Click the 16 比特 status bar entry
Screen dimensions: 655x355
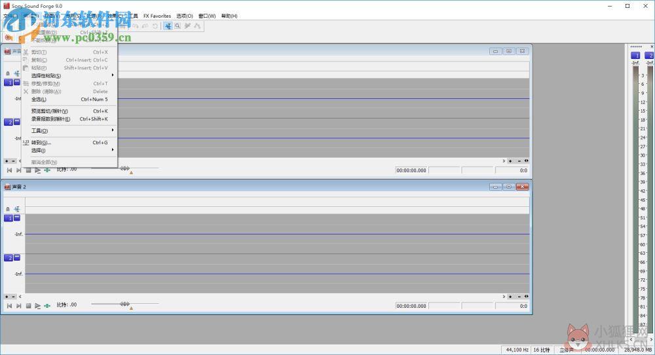pyautogui.click(x=542, y=350)
